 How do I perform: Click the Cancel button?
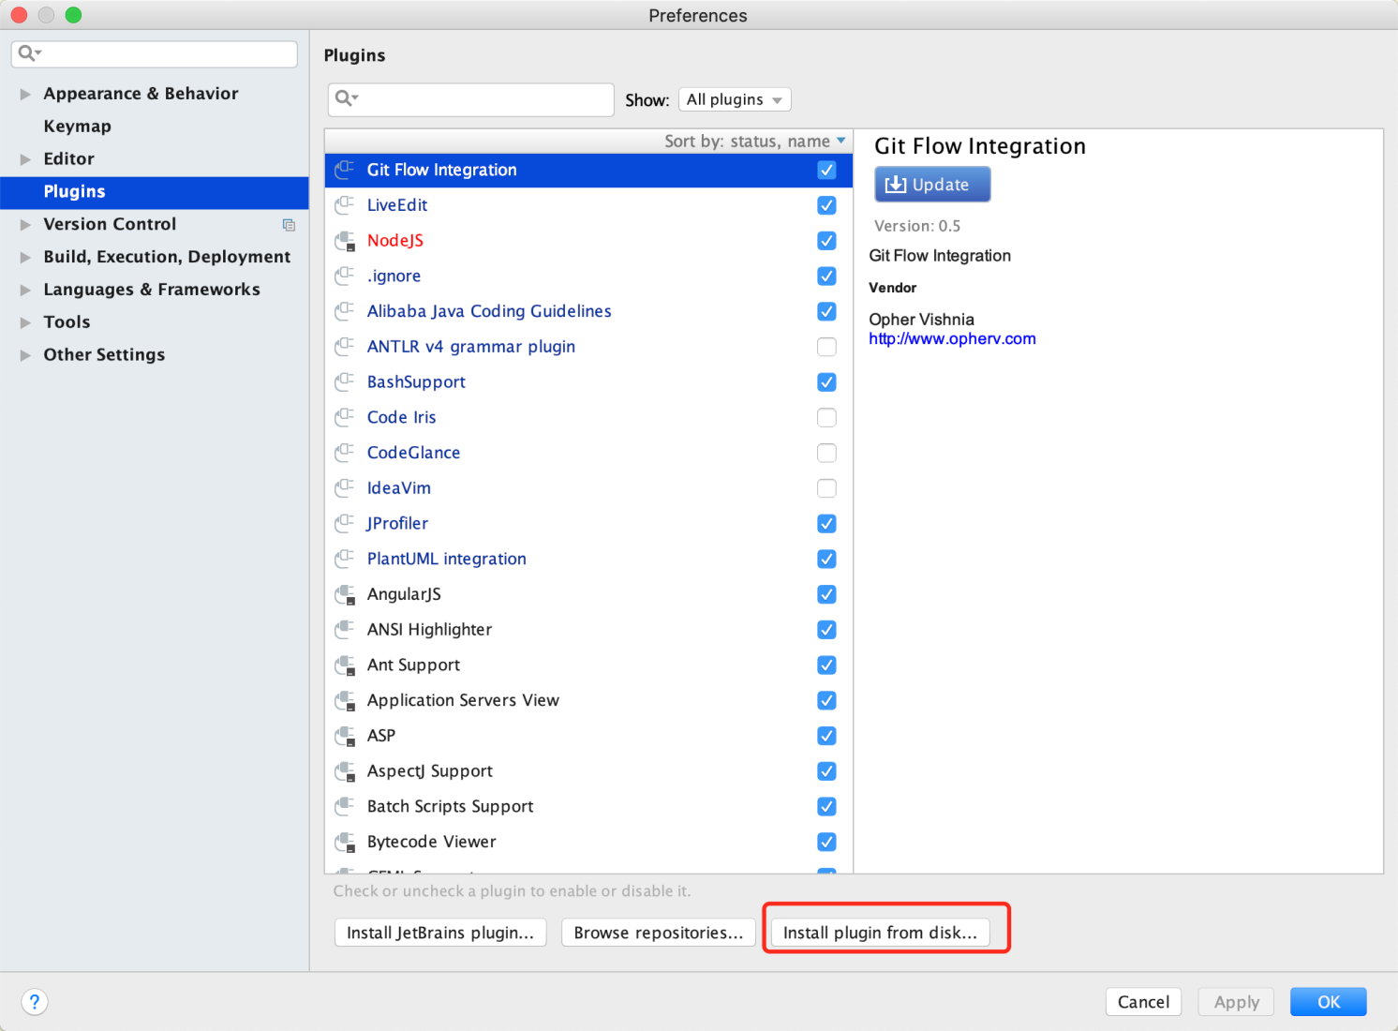point(1143,1002)
